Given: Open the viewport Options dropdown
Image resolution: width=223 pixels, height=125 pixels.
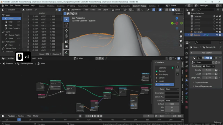Looking at the screenshot, I should click(x=178, y=14).
